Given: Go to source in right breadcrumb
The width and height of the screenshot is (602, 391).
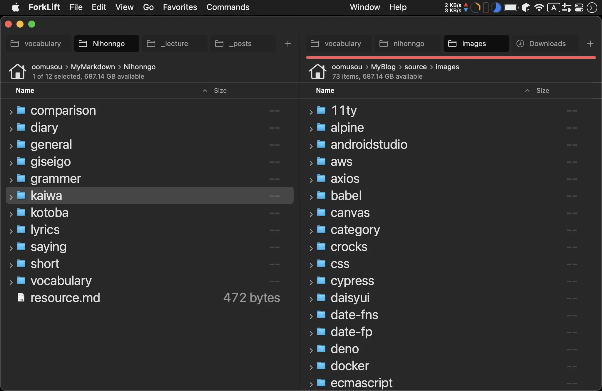Looking at the screenshot, I should click(x=415, y=67).
